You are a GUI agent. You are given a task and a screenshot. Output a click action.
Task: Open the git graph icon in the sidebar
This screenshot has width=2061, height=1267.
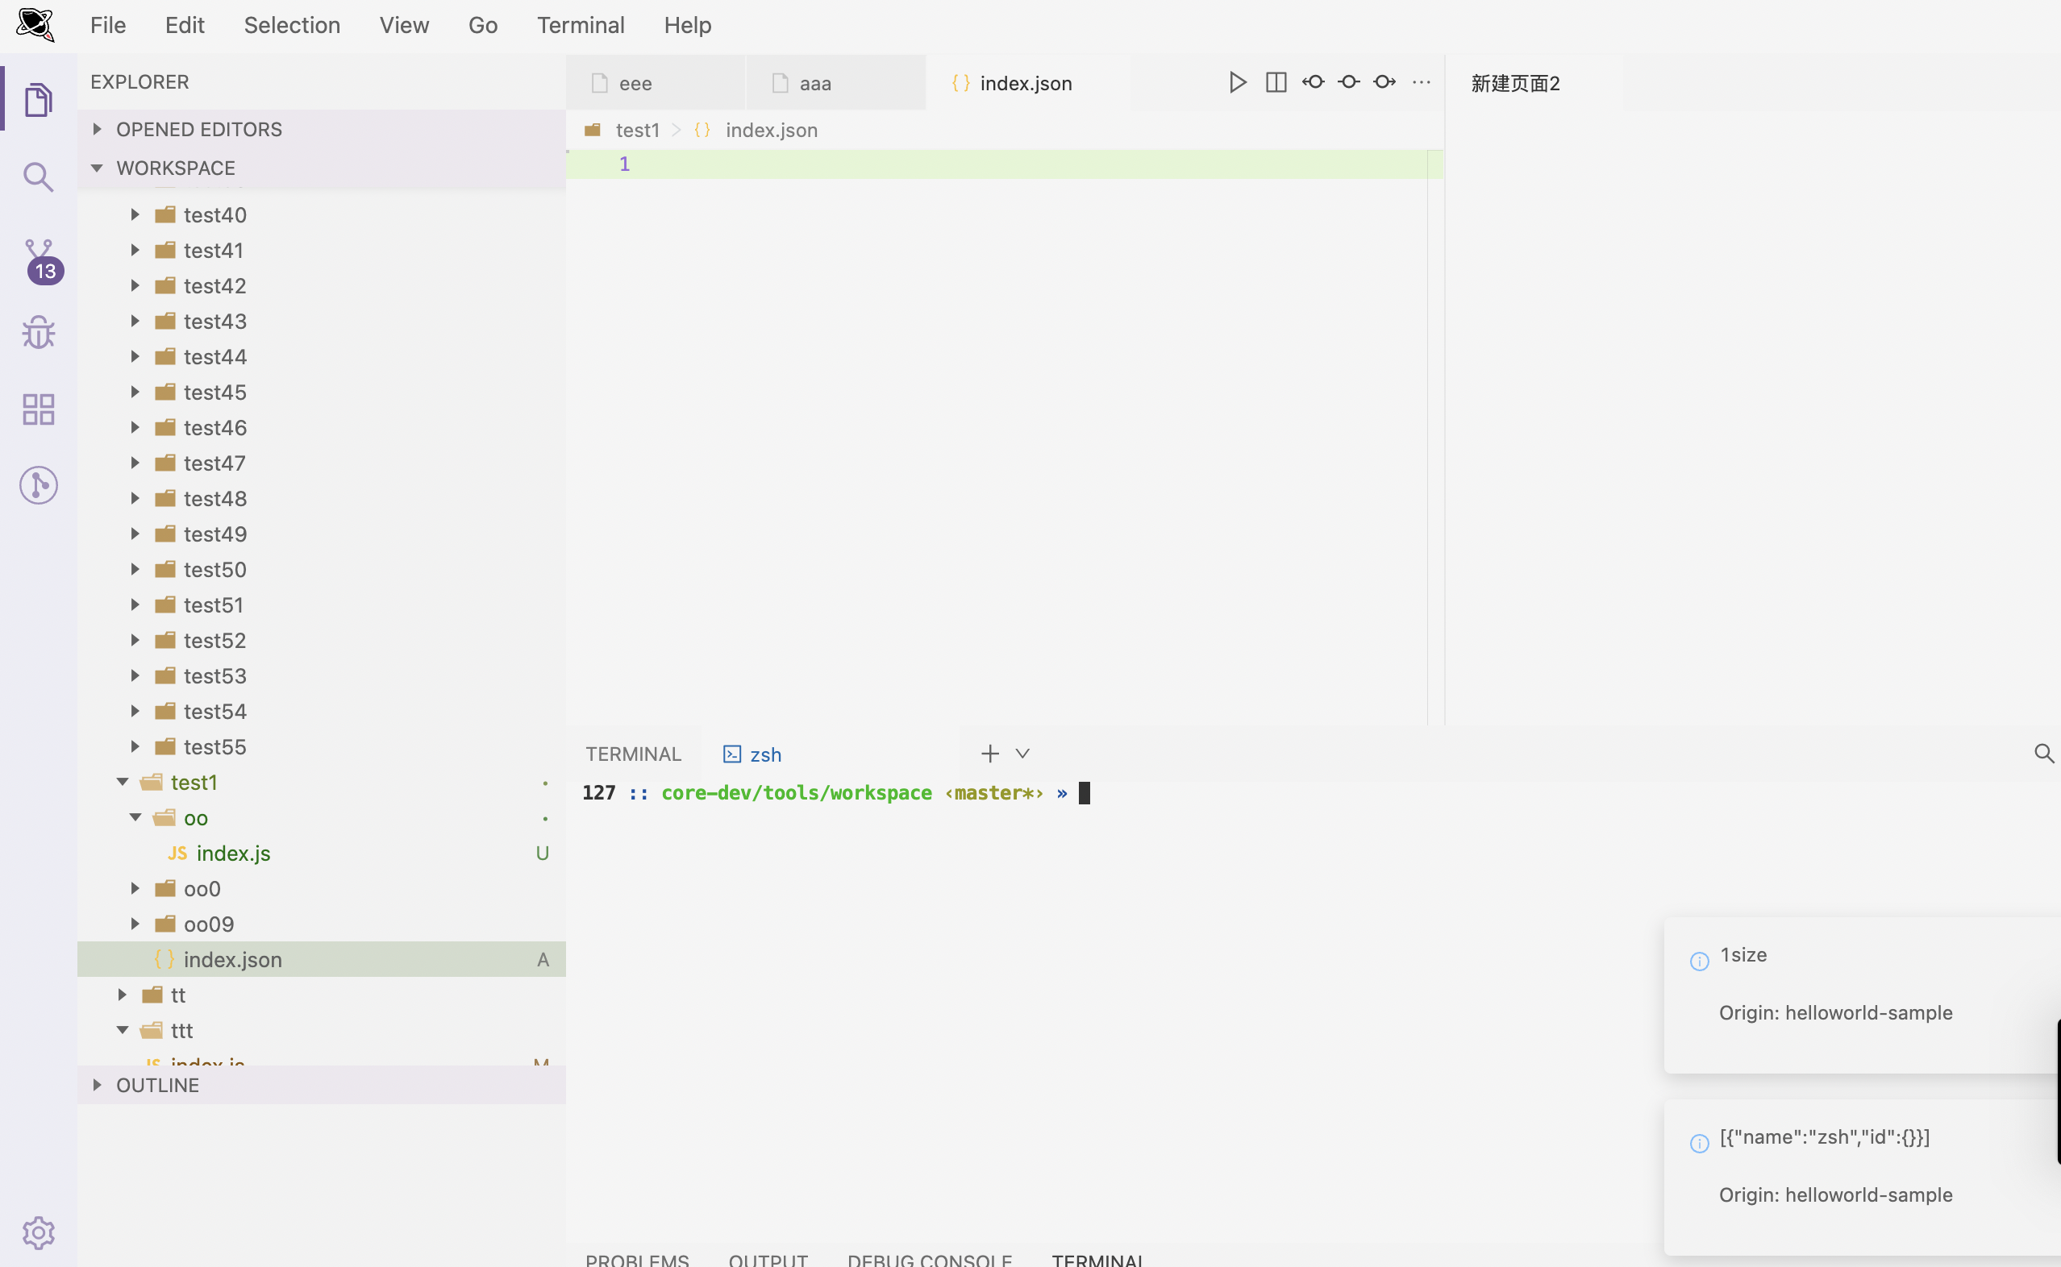click(x=38, y=484)
